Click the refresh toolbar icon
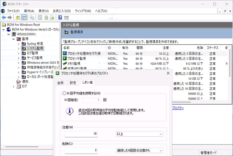Screen dimensions: 233x156 pos(46,18)
